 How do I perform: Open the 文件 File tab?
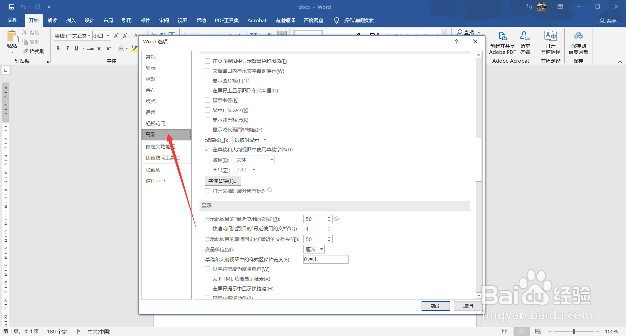click(x=12, y=20)
